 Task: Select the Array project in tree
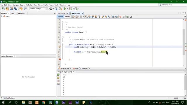click(8, 16)
